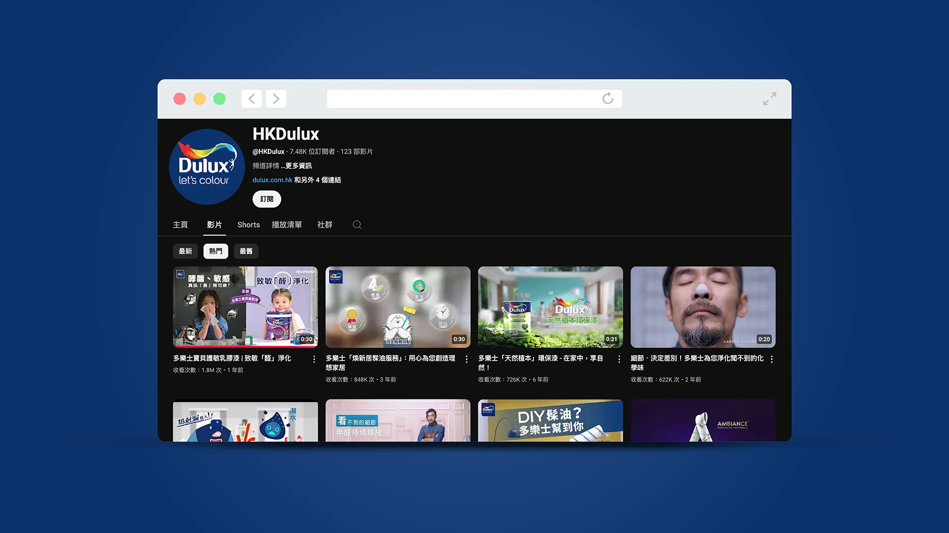The width and height of the screenshot is (949, 533).
Task: Click the yellow minimize window dot
Action: pyautogui.click(x=199, y=99)
